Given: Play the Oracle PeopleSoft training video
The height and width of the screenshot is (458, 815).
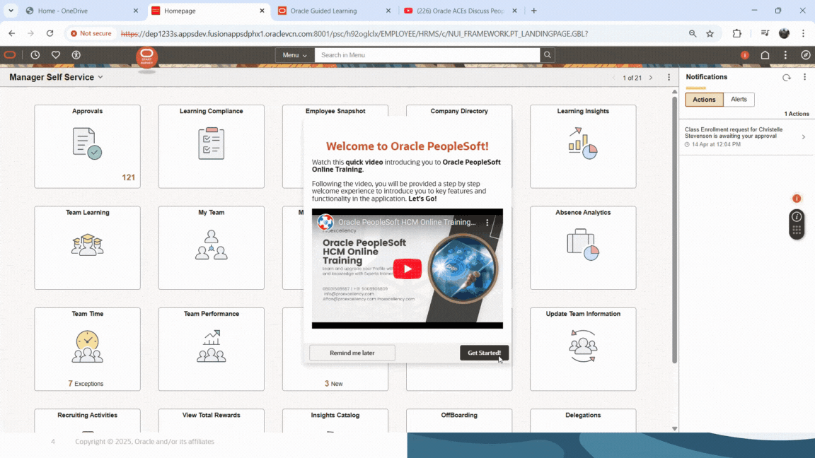Looking at the screenshot, I should click(x=407, y=269).
